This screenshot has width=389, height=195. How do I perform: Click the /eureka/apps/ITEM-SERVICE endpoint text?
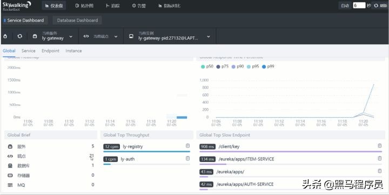[246, 159]
